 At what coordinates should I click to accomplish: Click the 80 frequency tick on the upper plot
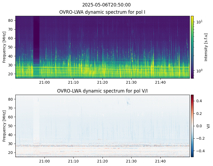tap(11, 20)
